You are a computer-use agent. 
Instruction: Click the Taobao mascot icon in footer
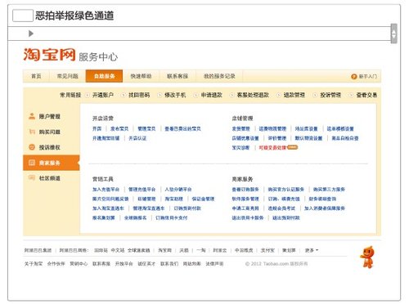point(367,257)
